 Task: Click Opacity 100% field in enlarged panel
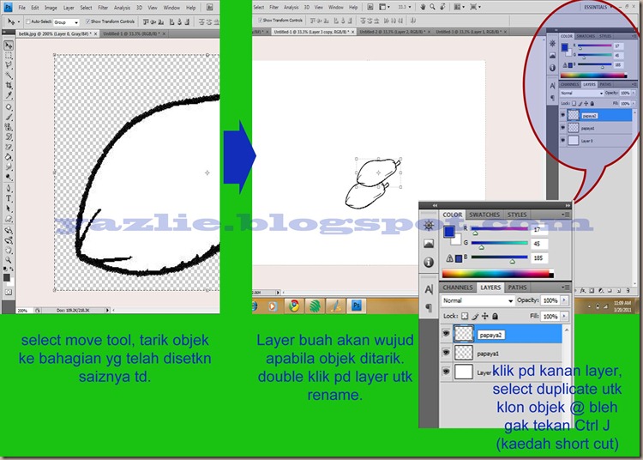(x=550, y=300)
